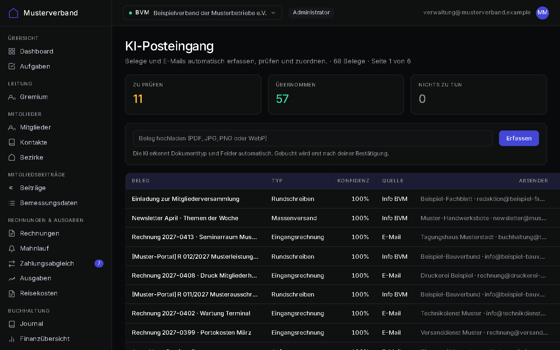The height and width of the screenshot is (350, 560).
Task: Open Rechnung 2027-0413 Seminarraum row
Action: [343, 237]
